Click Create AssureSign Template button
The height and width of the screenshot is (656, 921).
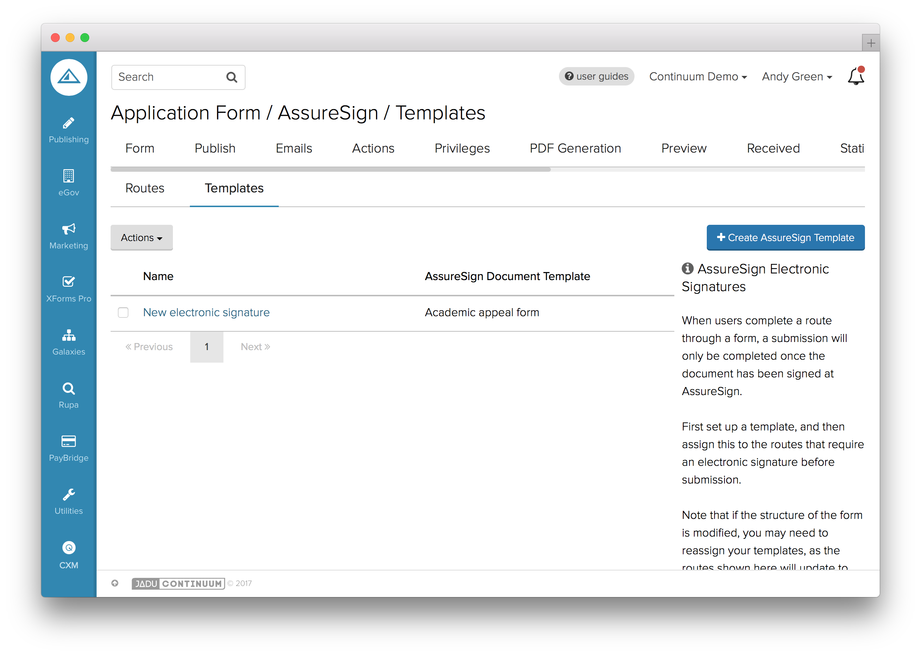(x=785, y=237)
